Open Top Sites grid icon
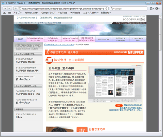The image size is (163, 137). tap(10, 13)
